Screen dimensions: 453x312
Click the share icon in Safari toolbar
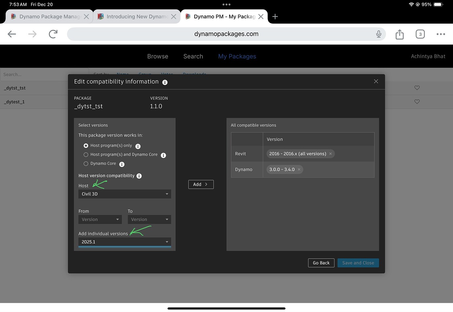tap(399, 34)
